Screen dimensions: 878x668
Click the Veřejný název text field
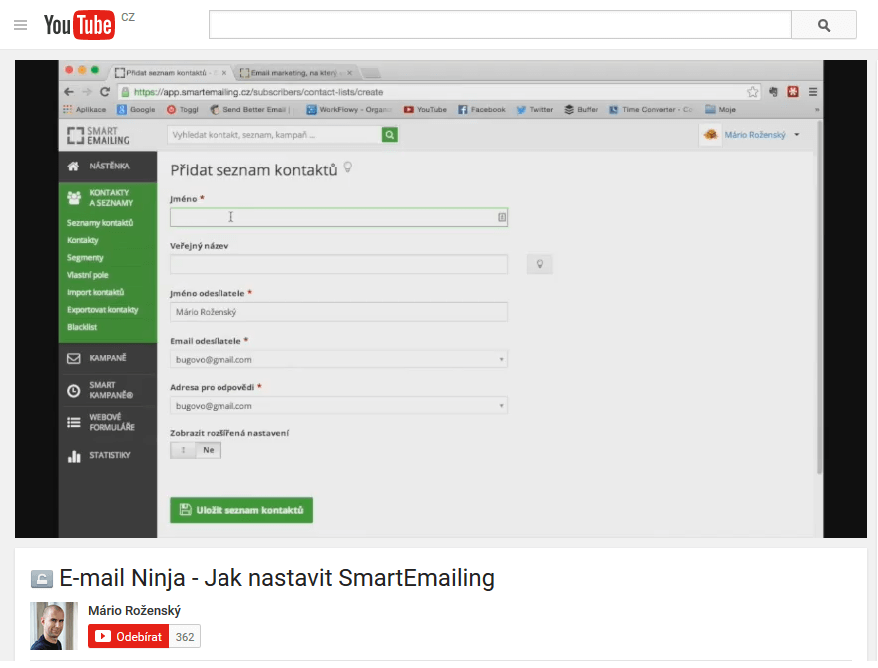click(338, 264)
